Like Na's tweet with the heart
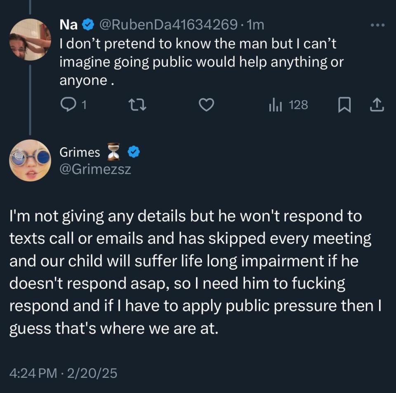The width and height of the screenshot is (396, 393). coord(206,106)
